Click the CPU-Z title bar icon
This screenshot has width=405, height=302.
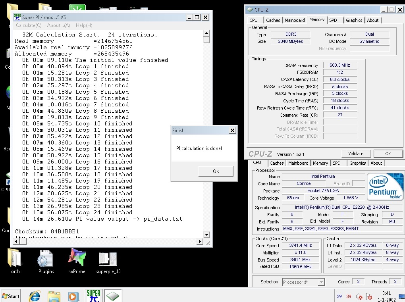click(249, 10)
